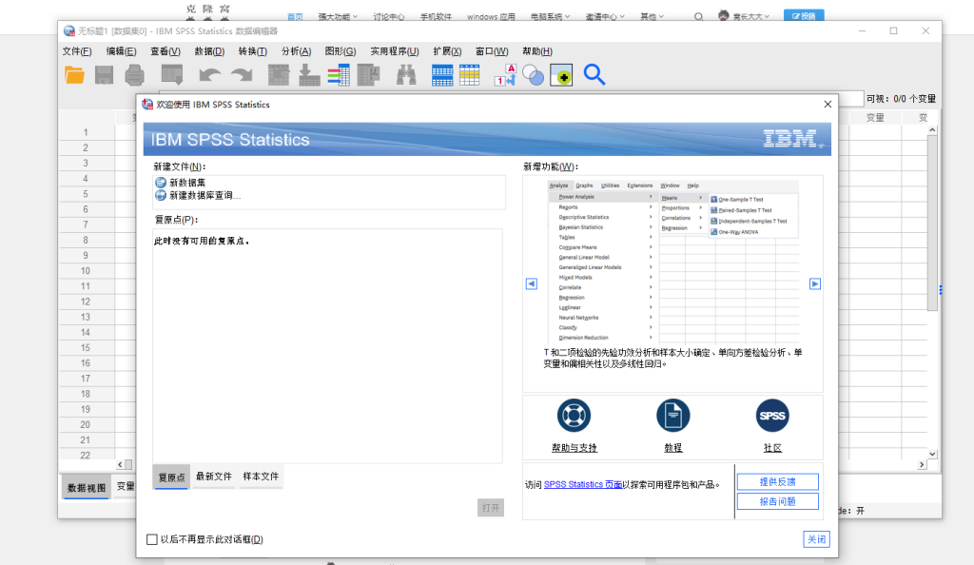Click the blue submit (投稿) button in browser
The height and width of the screenshot is (565, 974).
coord(804,16)
